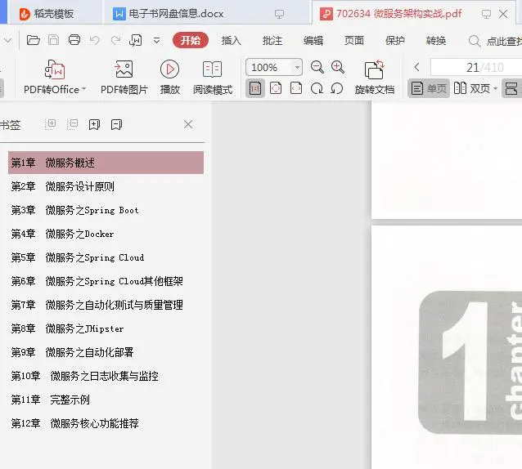Click the search magnifier icon

(x=475, y=41)
